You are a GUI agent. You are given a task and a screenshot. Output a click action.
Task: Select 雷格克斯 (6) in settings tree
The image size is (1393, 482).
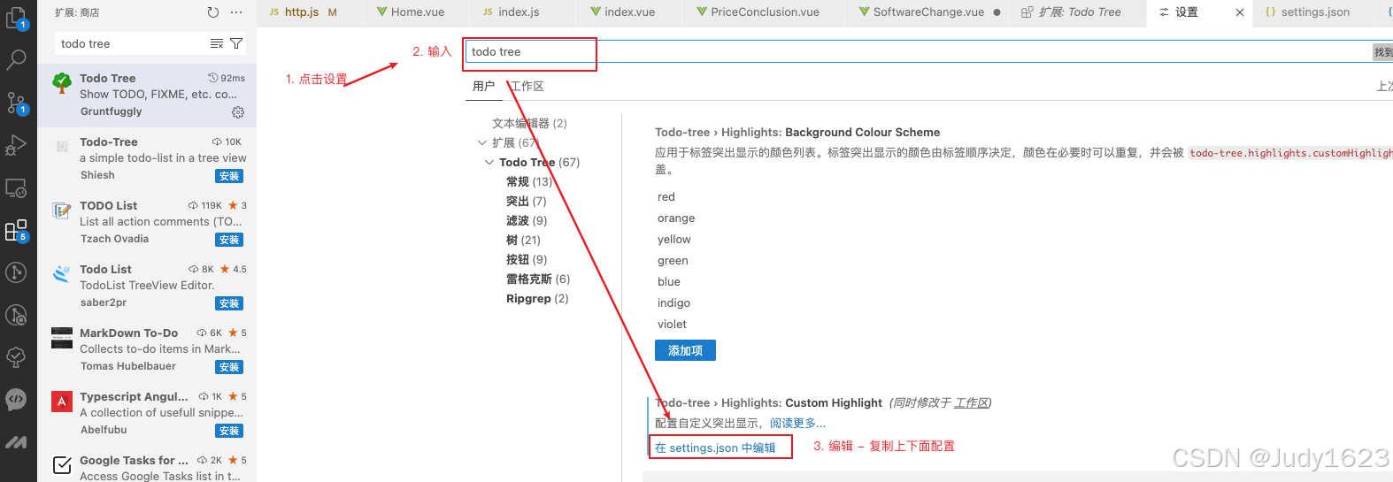click(x=538, y=279)
